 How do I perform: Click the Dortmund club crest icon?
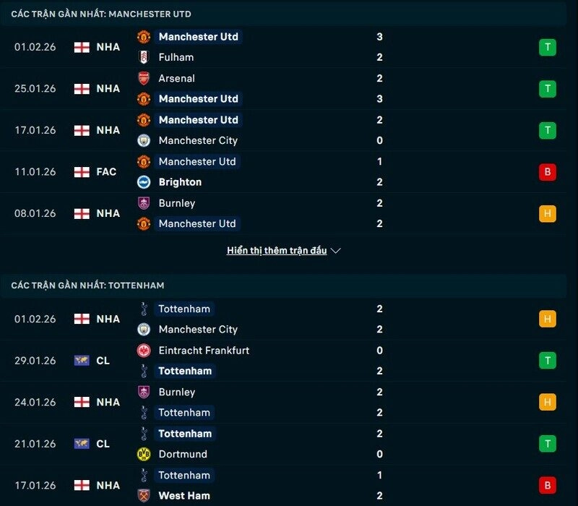(144, 454)
